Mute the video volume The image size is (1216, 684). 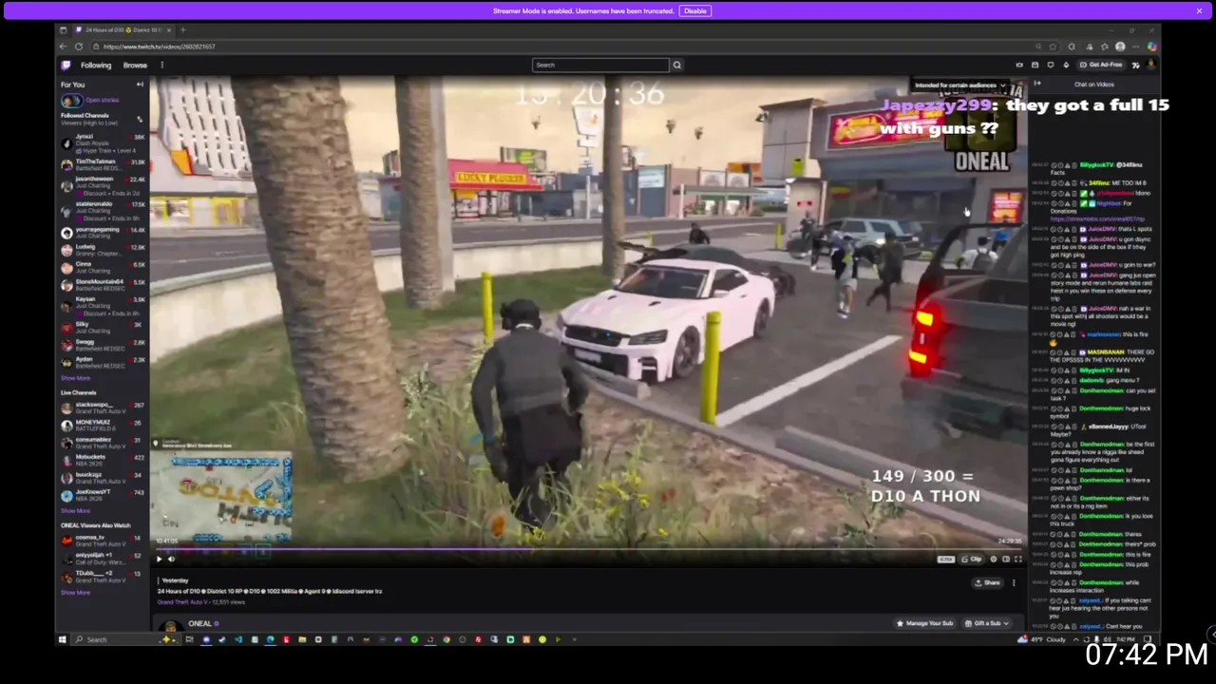[171, 560]
